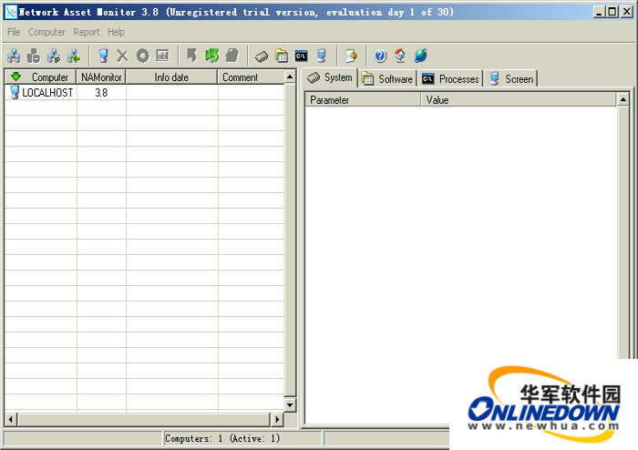Screen dimensions: 638x450
Task: Sort by the Computer column header
Action: 40,77
